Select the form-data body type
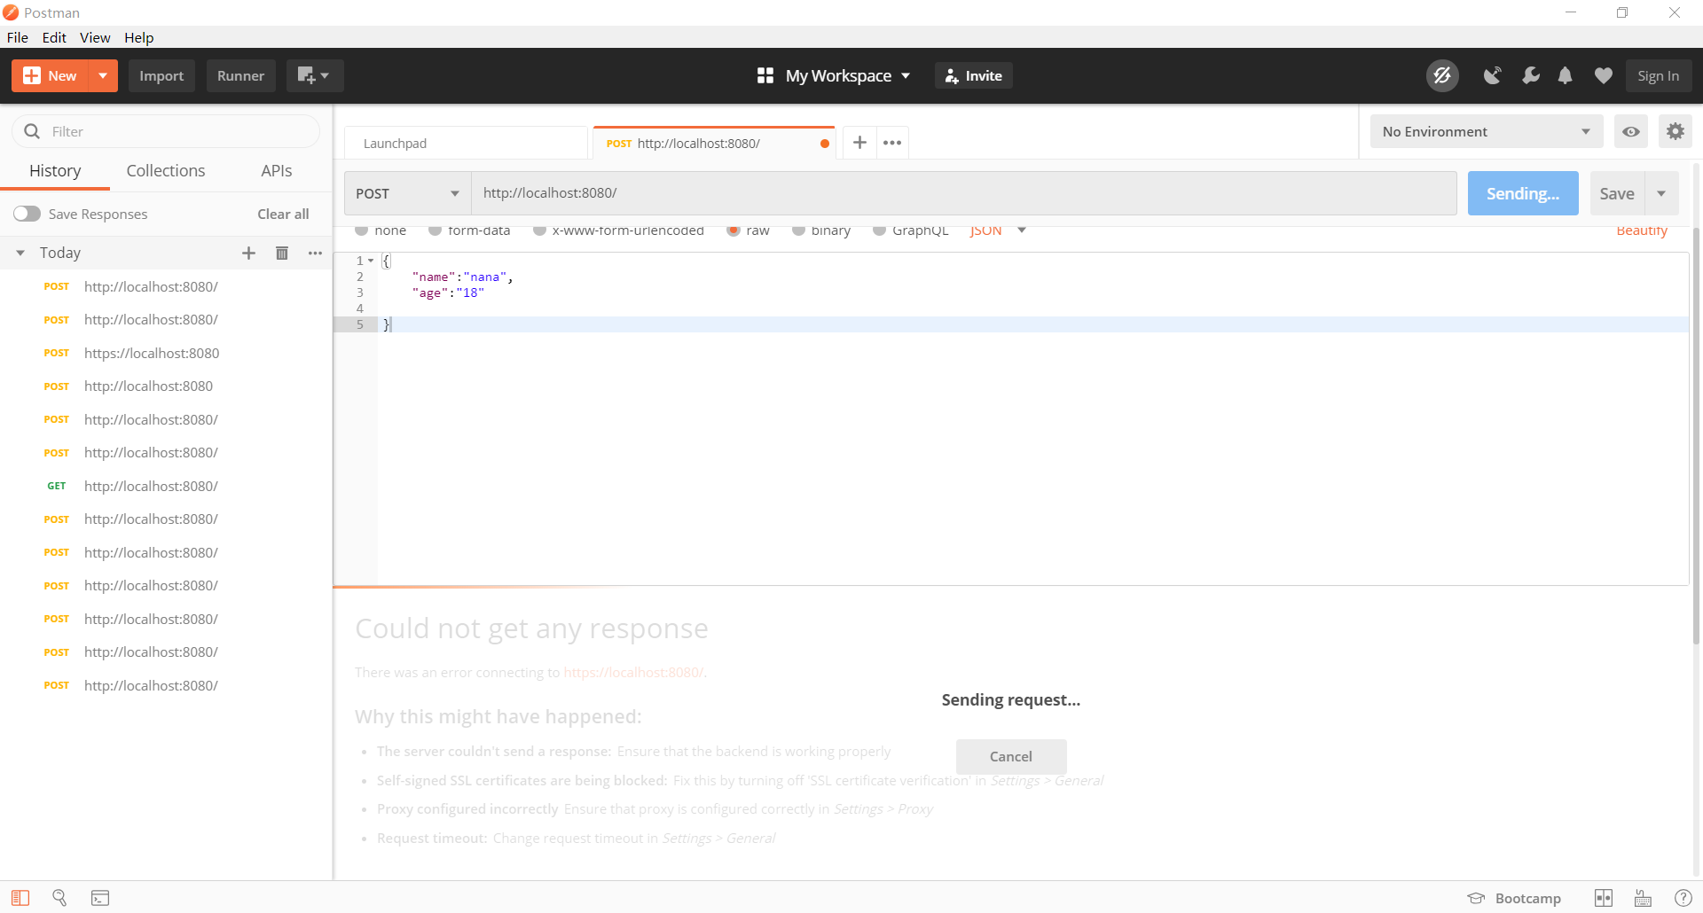 (435, 230)
